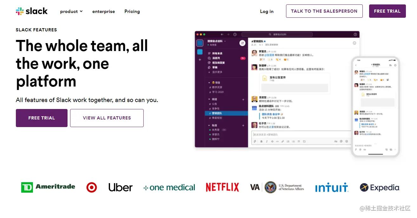417x218 pixels.
Task: Click the bulleted list icon in composer
Action: click(293, 141)
